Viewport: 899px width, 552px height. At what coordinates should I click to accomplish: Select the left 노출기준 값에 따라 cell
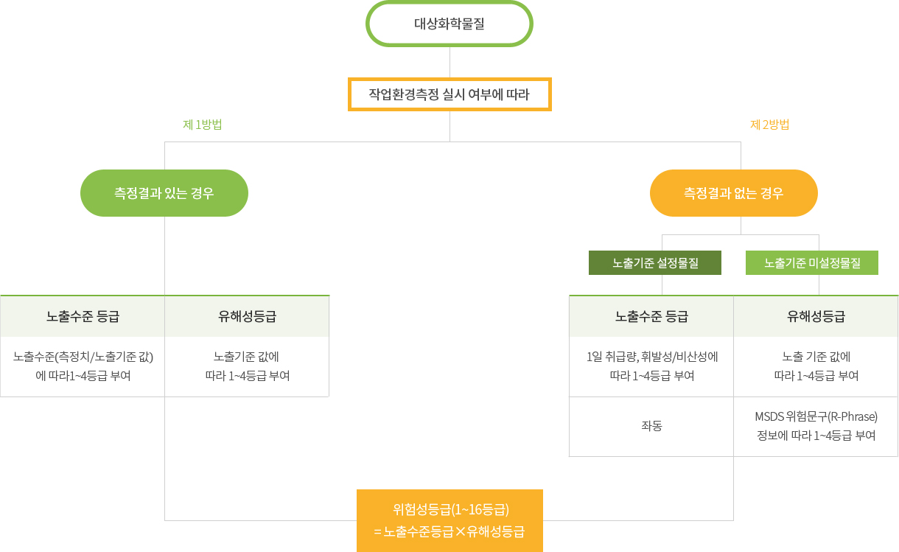[x=247, y=366]
